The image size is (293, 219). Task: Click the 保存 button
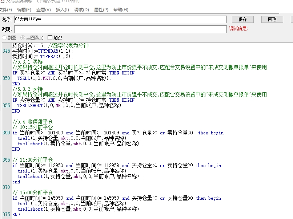click(x=242, y=19)
